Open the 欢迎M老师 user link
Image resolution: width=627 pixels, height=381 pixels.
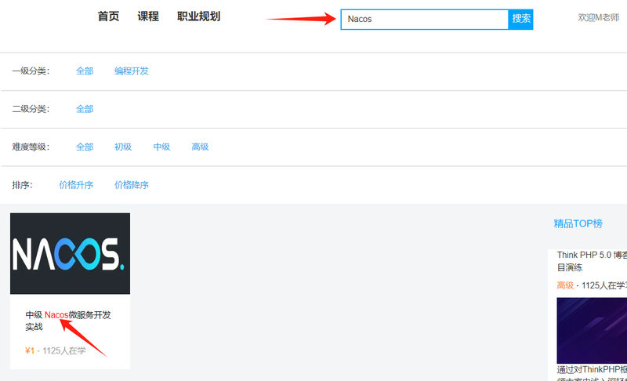click(x=598, y=17)
